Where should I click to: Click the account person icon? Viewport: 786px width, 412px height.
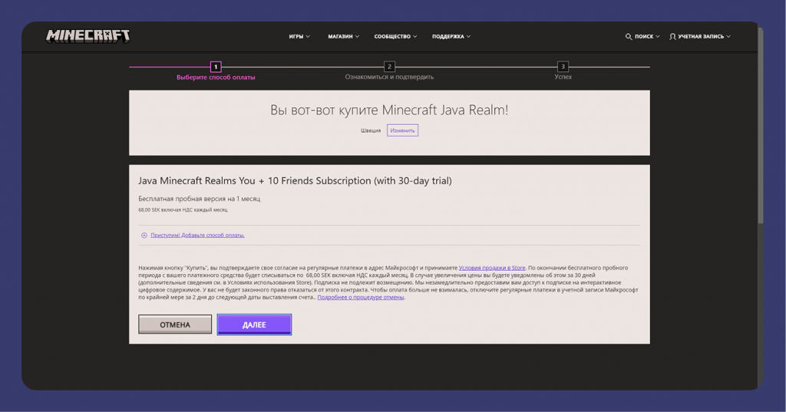672,36
